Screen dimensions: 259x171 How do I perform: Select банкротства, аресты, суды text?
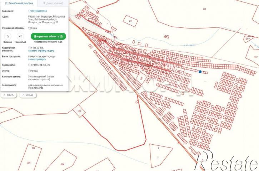point(42,56)
